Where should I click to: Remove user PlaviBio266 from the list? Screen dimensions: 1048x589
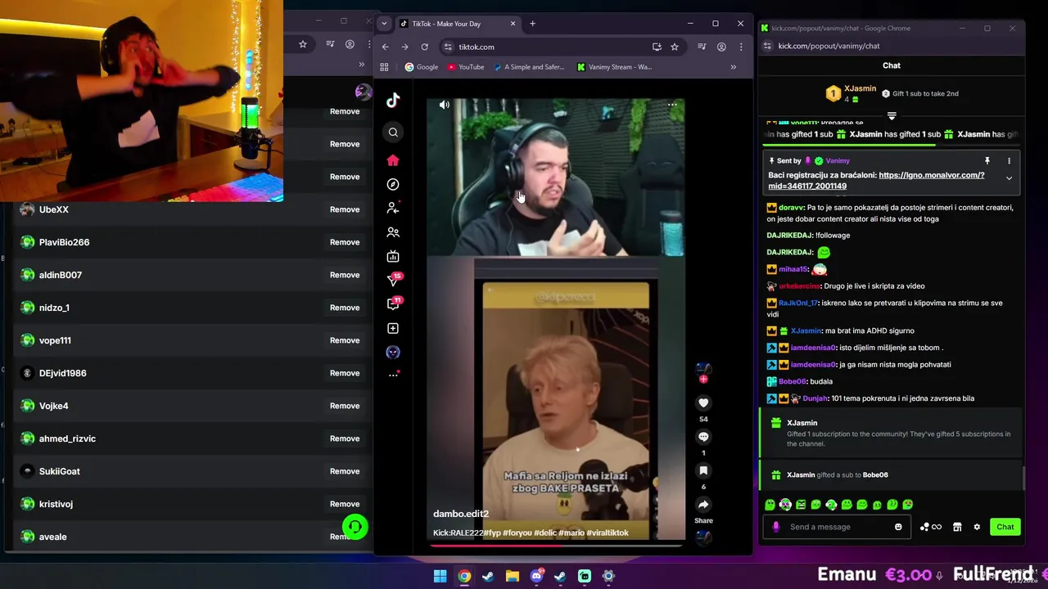(345, 242)
